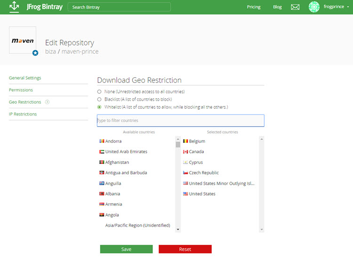The height and width of the screenshot is (261, 353).
Task: Select Canada in selected countries
Action: tap(197, 152)
